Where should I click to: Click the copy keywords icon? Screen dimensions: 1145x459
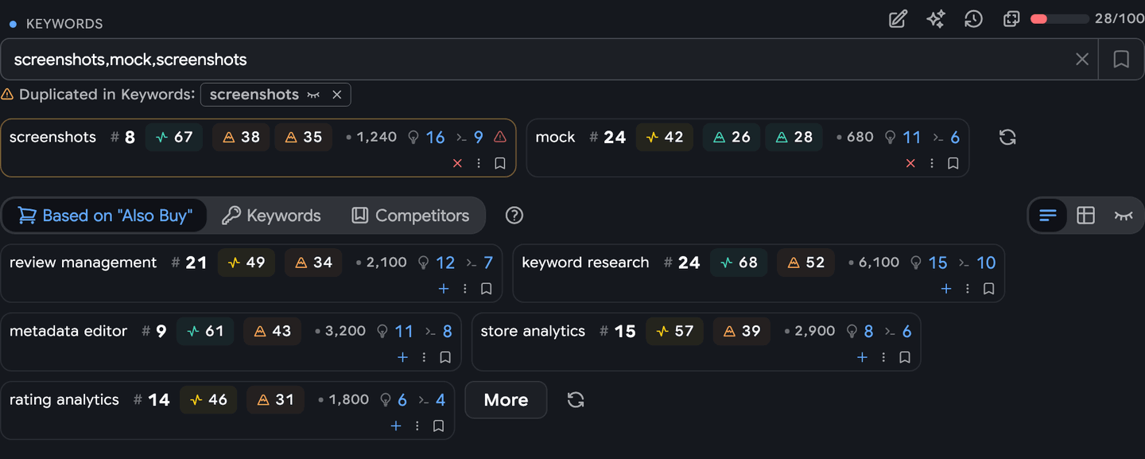coord(1011,19)
